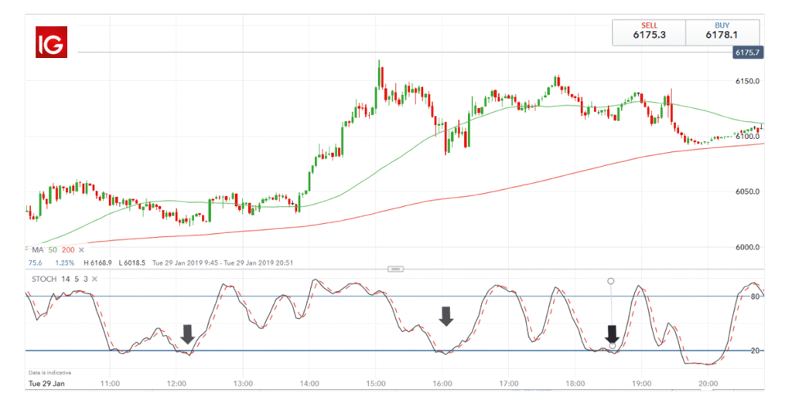
Task: Click the stochastic panel resize handle
Action: 396,269
